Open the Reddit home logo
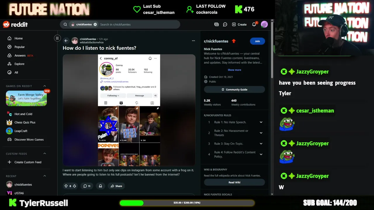Viewport: 374px width, 210px height. pyautogui.click(x=15, y=24)
